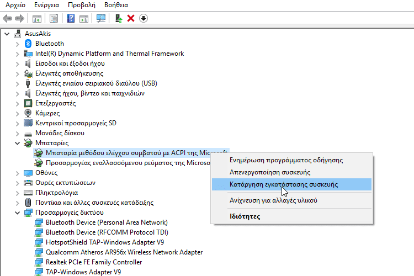Click the Κάμερες webcam icon
The height and width of the screenshot is (276, 414).
click(28, 113)
